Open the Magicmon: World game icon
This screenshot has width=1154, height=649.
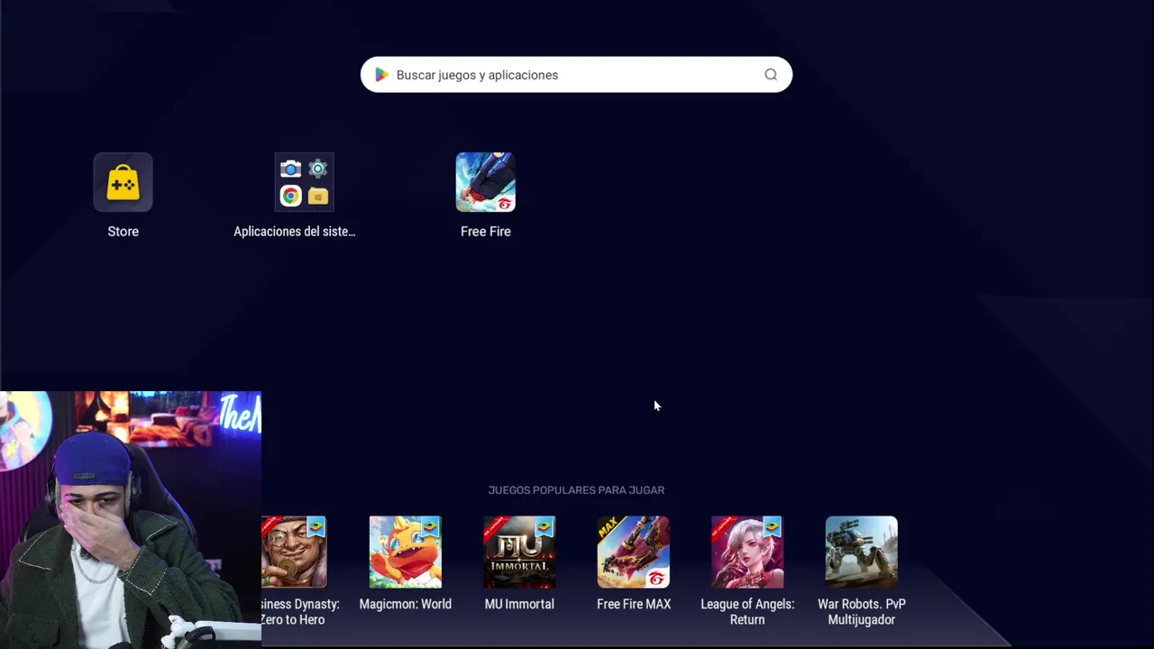[405, 552]
